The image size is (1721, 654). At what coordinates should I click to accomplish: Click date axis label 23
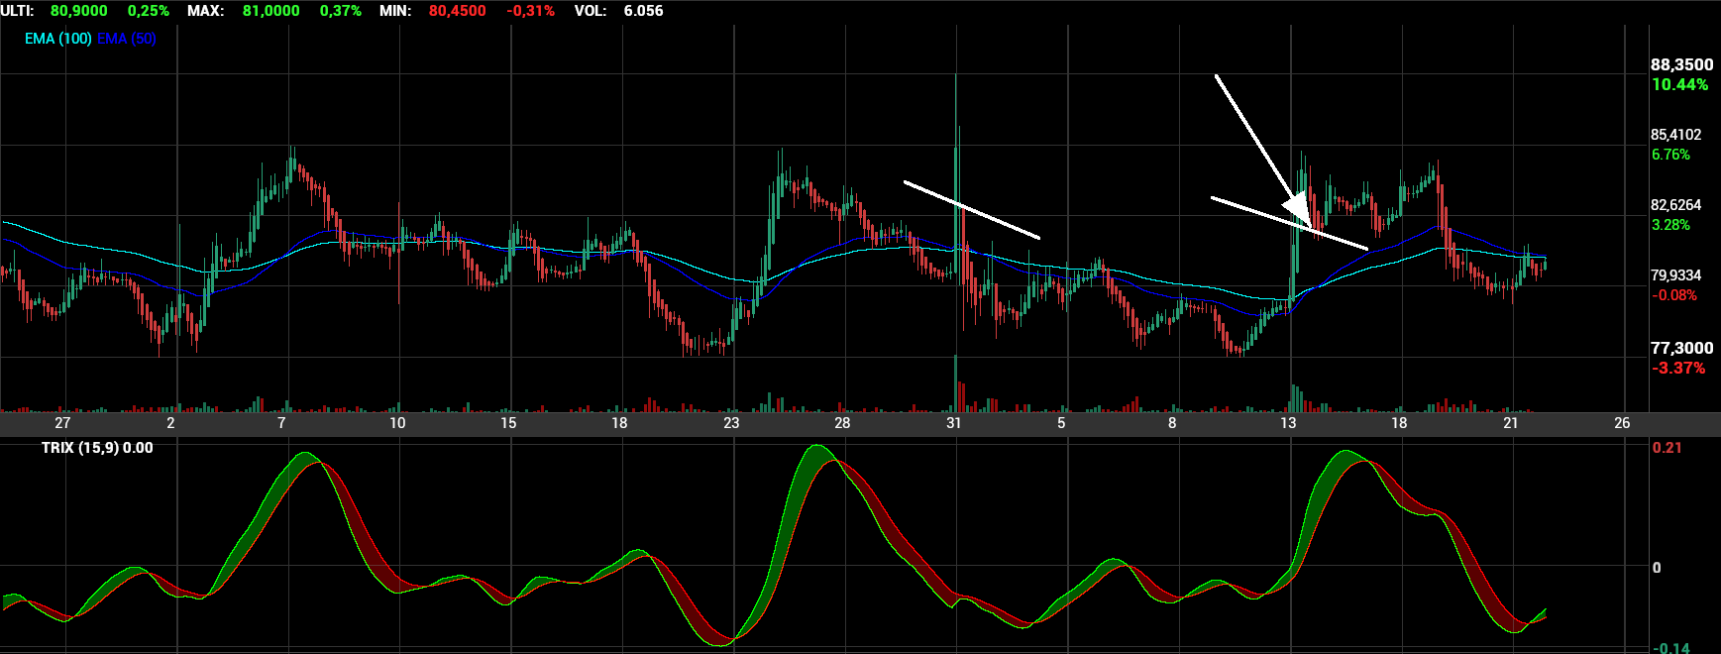click(731, 423)
